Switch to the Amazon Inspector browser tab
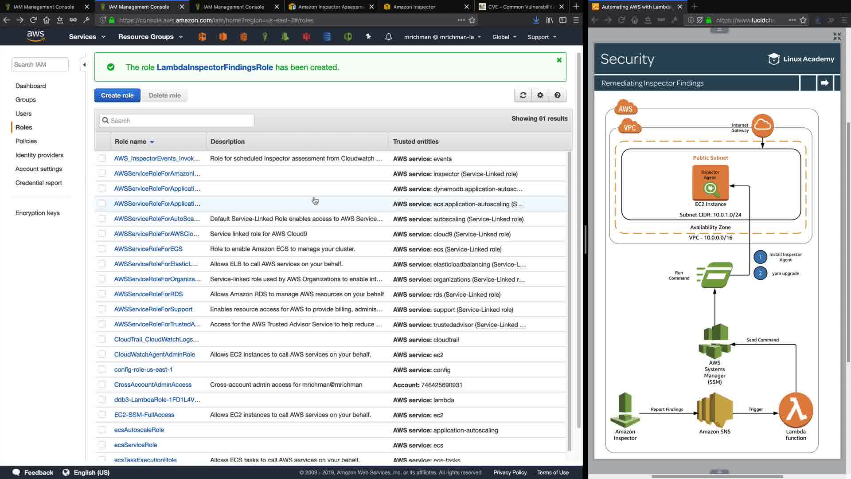 [414, 7]
